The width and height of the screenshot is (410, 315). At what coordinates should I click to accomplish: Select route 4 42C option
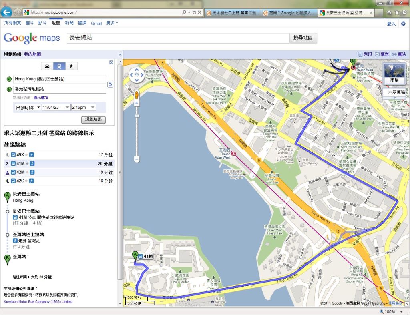pos(59,181)
